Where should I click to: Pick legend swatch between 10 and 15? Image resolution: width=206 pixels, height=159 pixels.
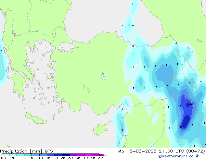pyautogui.click(x=43, y=155)
